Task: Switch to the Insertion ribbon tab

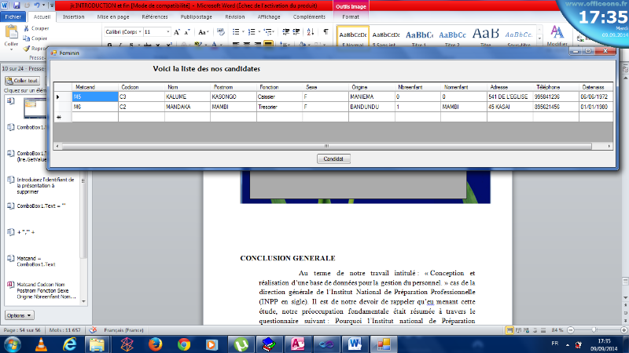Action: (x=73, y=16)
